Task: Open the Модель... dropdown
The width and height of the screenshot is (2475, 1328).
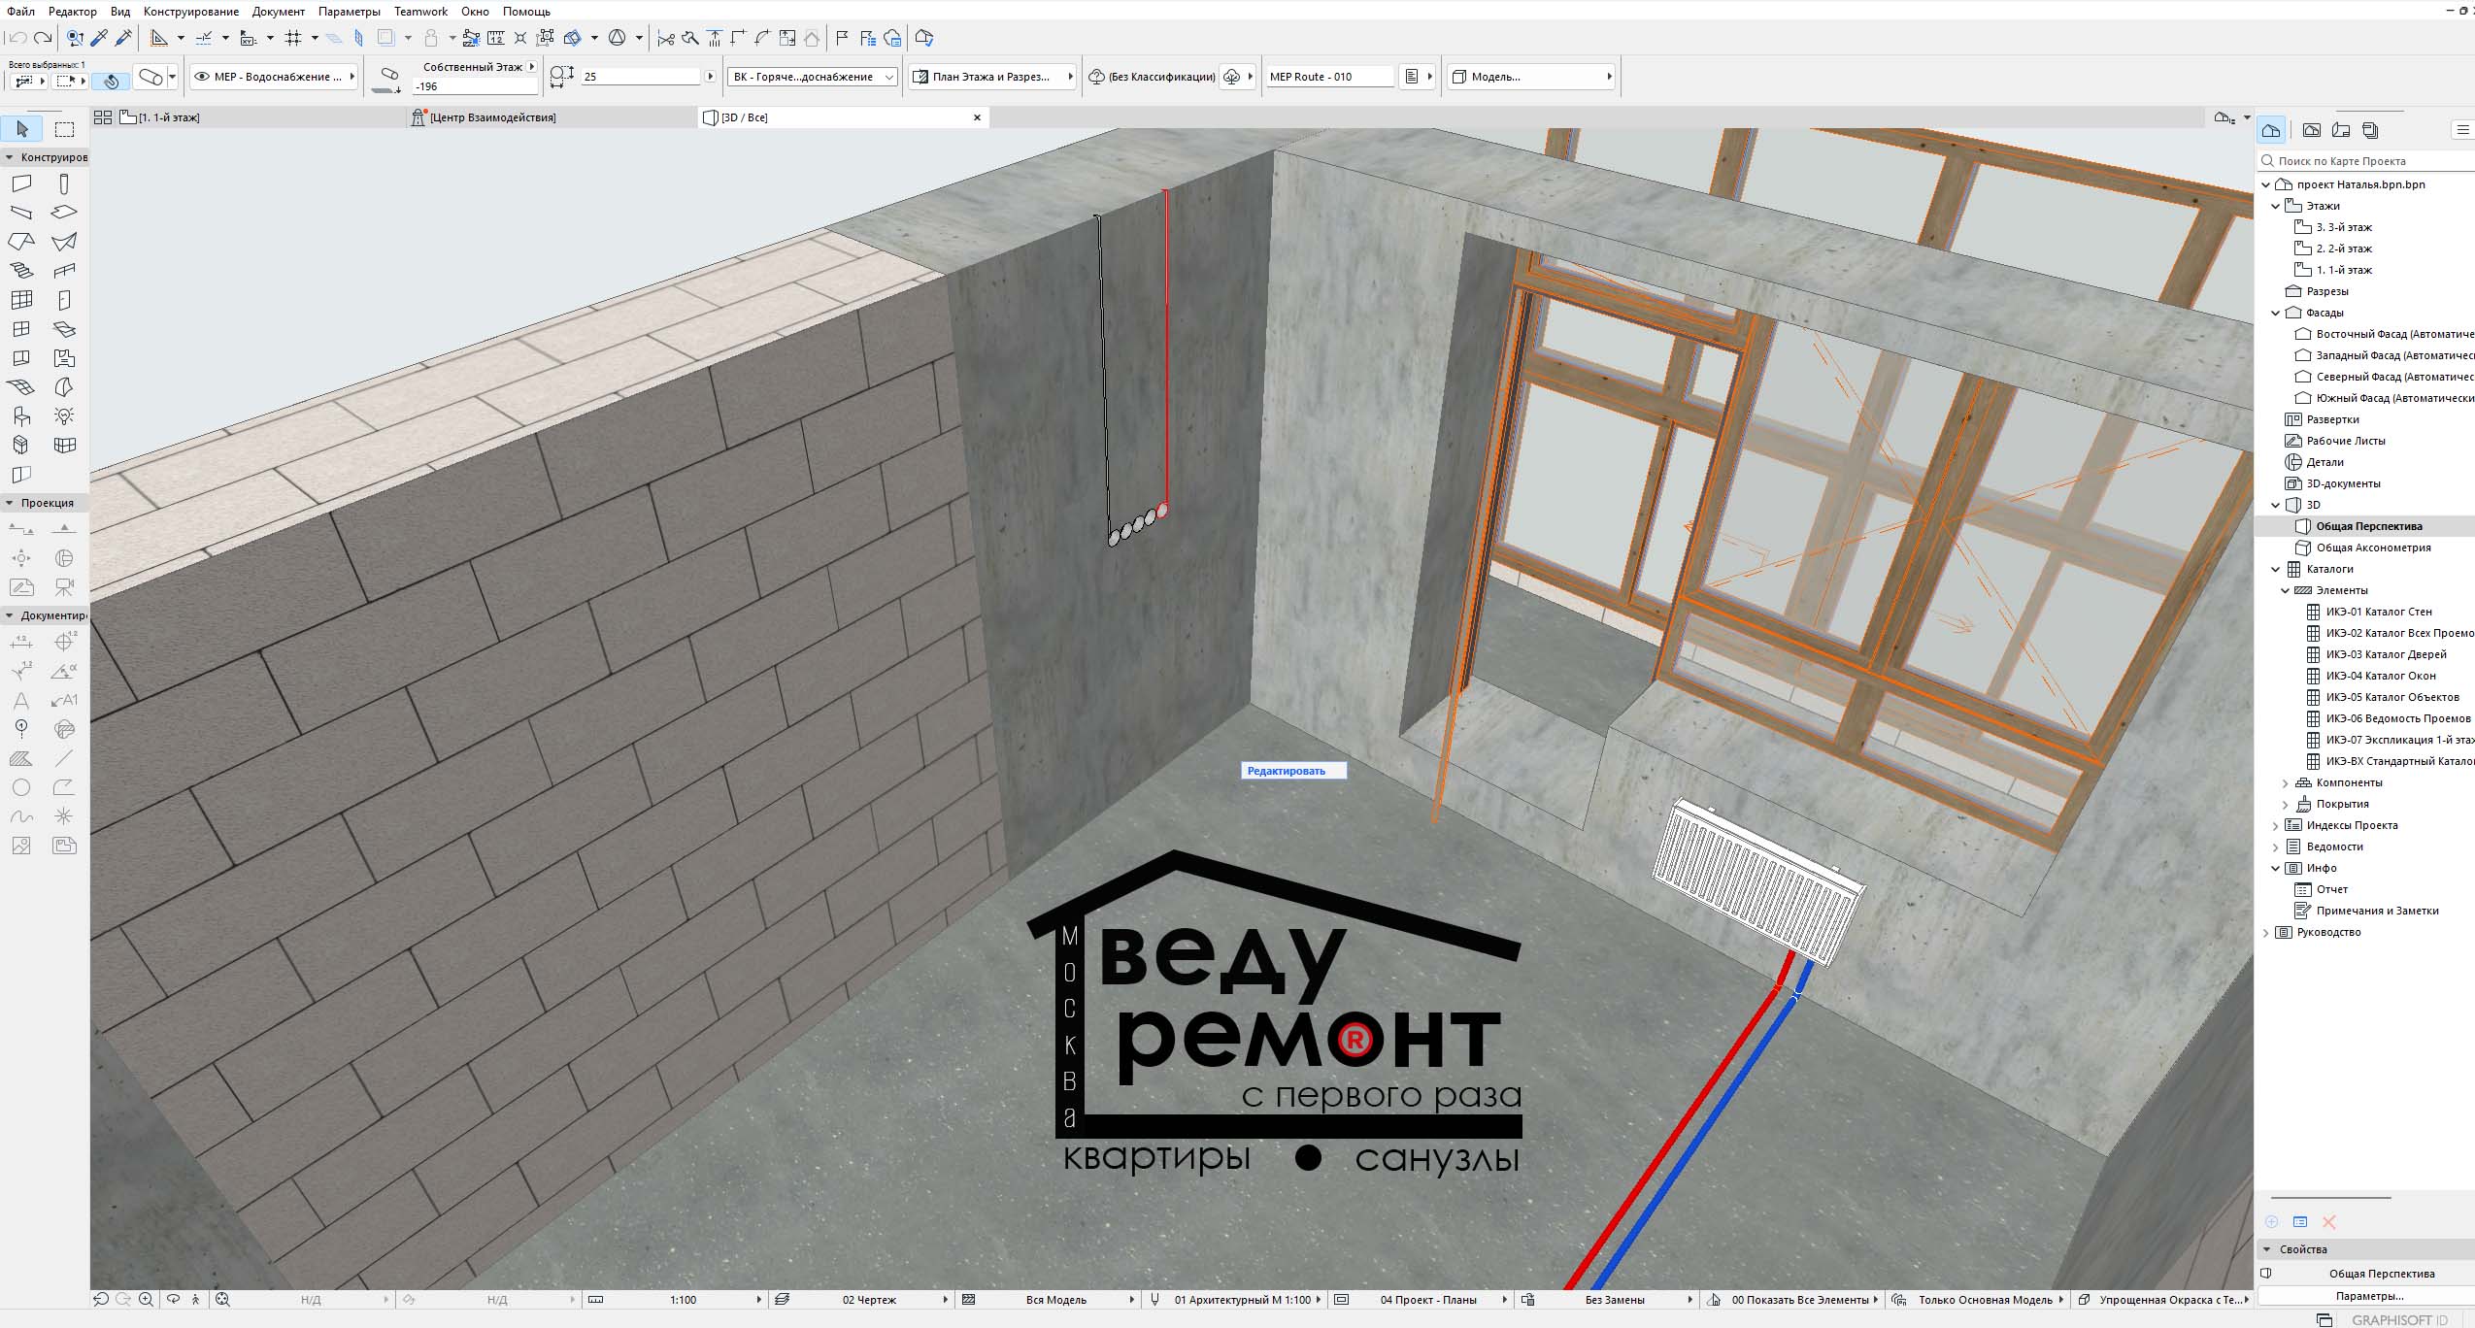Action: (x=1531, y=77)
